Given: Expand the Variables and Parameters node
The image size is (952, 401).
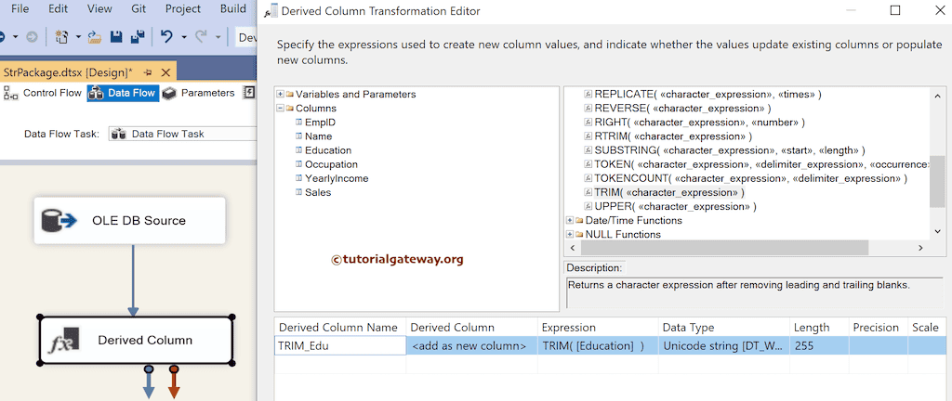Looking at the screenshot, I should point(280,95).
